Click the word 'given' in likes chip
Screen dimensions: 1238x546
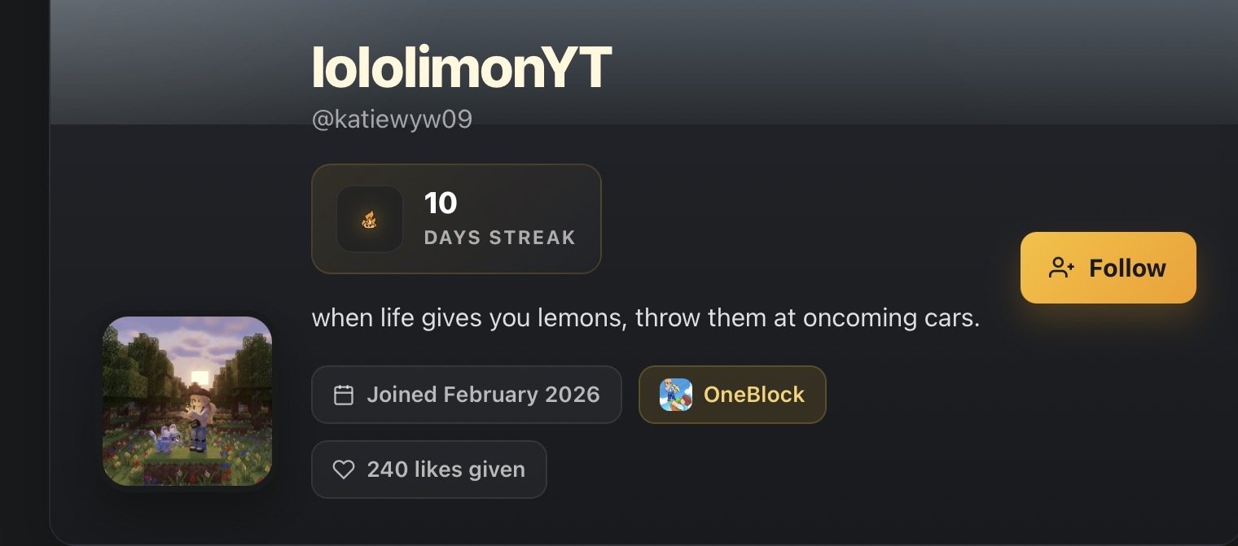point(497,470)
